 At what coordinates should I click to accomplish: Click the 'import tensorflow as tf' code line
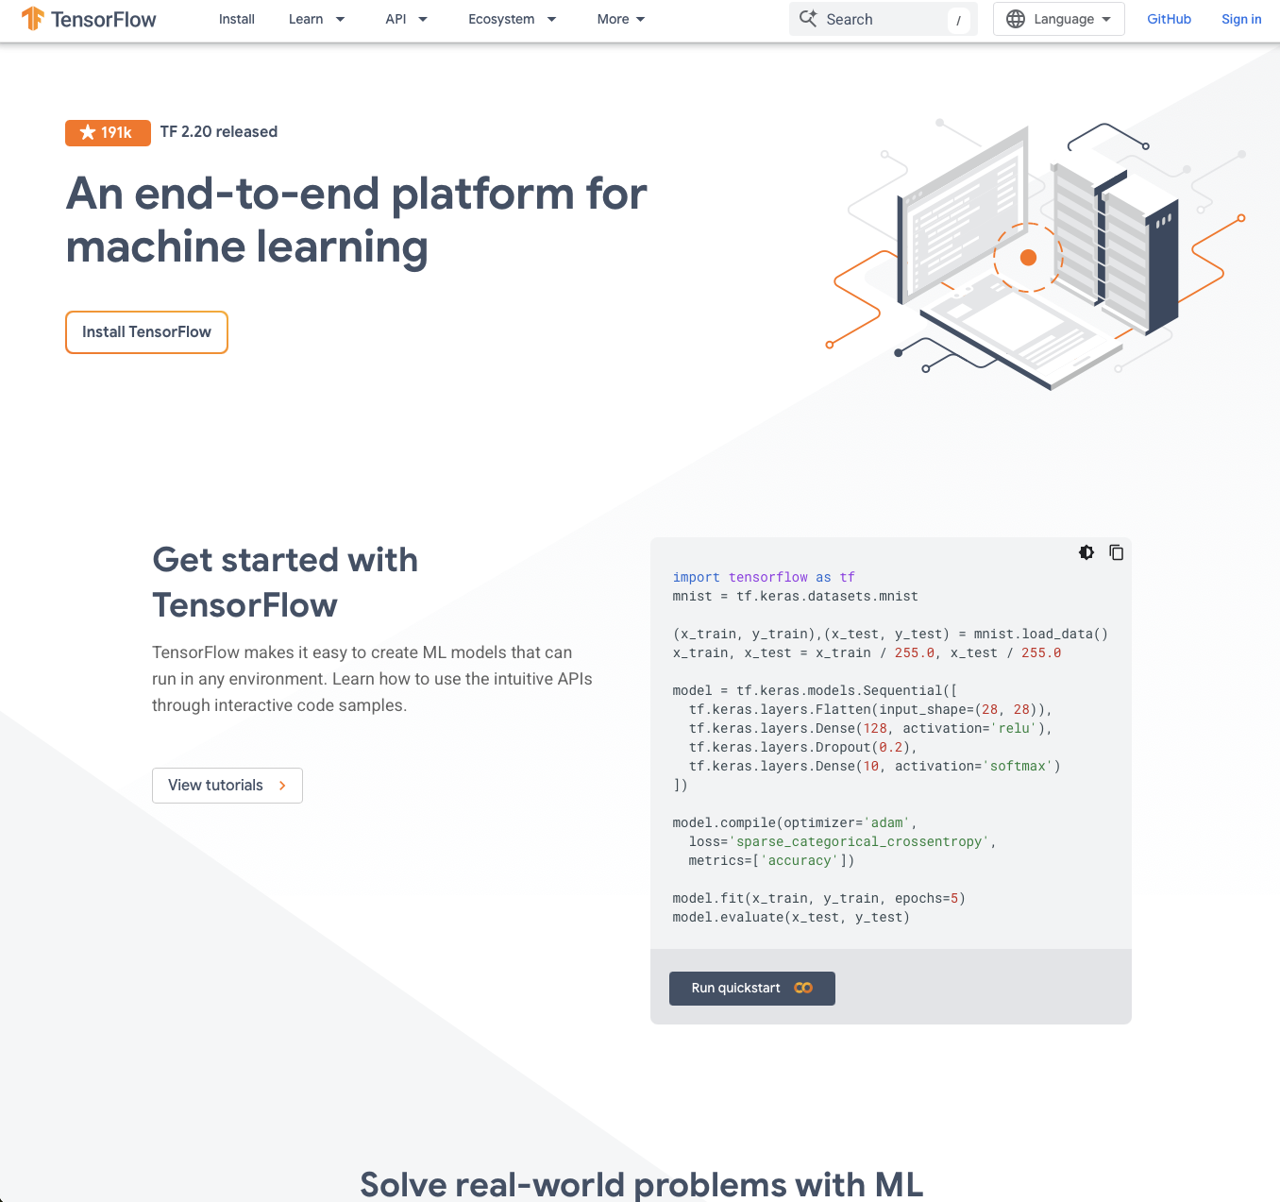point(764,577)
